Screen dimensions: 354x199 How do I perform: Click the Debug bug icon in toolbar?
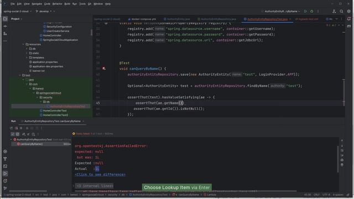(312, 11)
